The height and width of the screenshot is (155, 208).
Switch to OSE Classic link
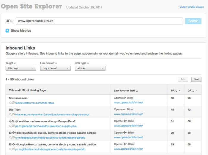coord(192,7)
